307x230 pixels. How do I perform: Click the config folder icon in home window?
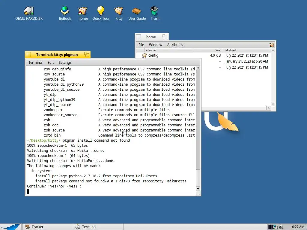point(144,55)
